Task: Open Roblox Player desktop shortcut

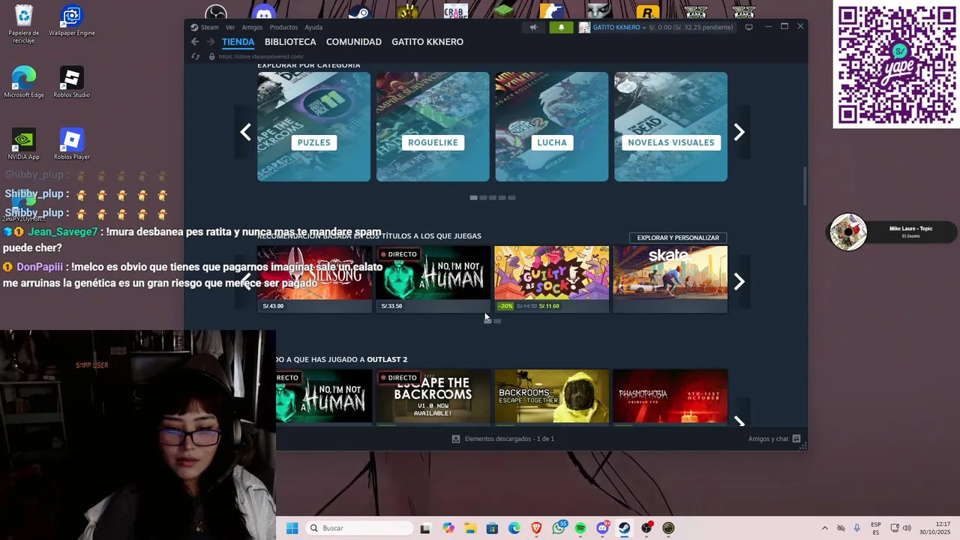Action: (x=72, y=144)
